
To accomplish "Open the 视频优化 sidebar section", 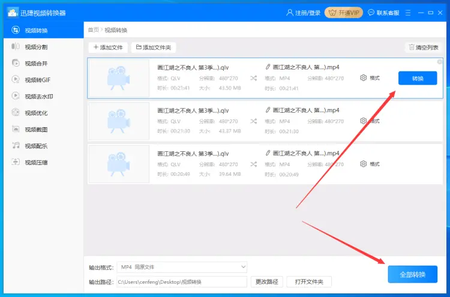I will pos(43,113).
